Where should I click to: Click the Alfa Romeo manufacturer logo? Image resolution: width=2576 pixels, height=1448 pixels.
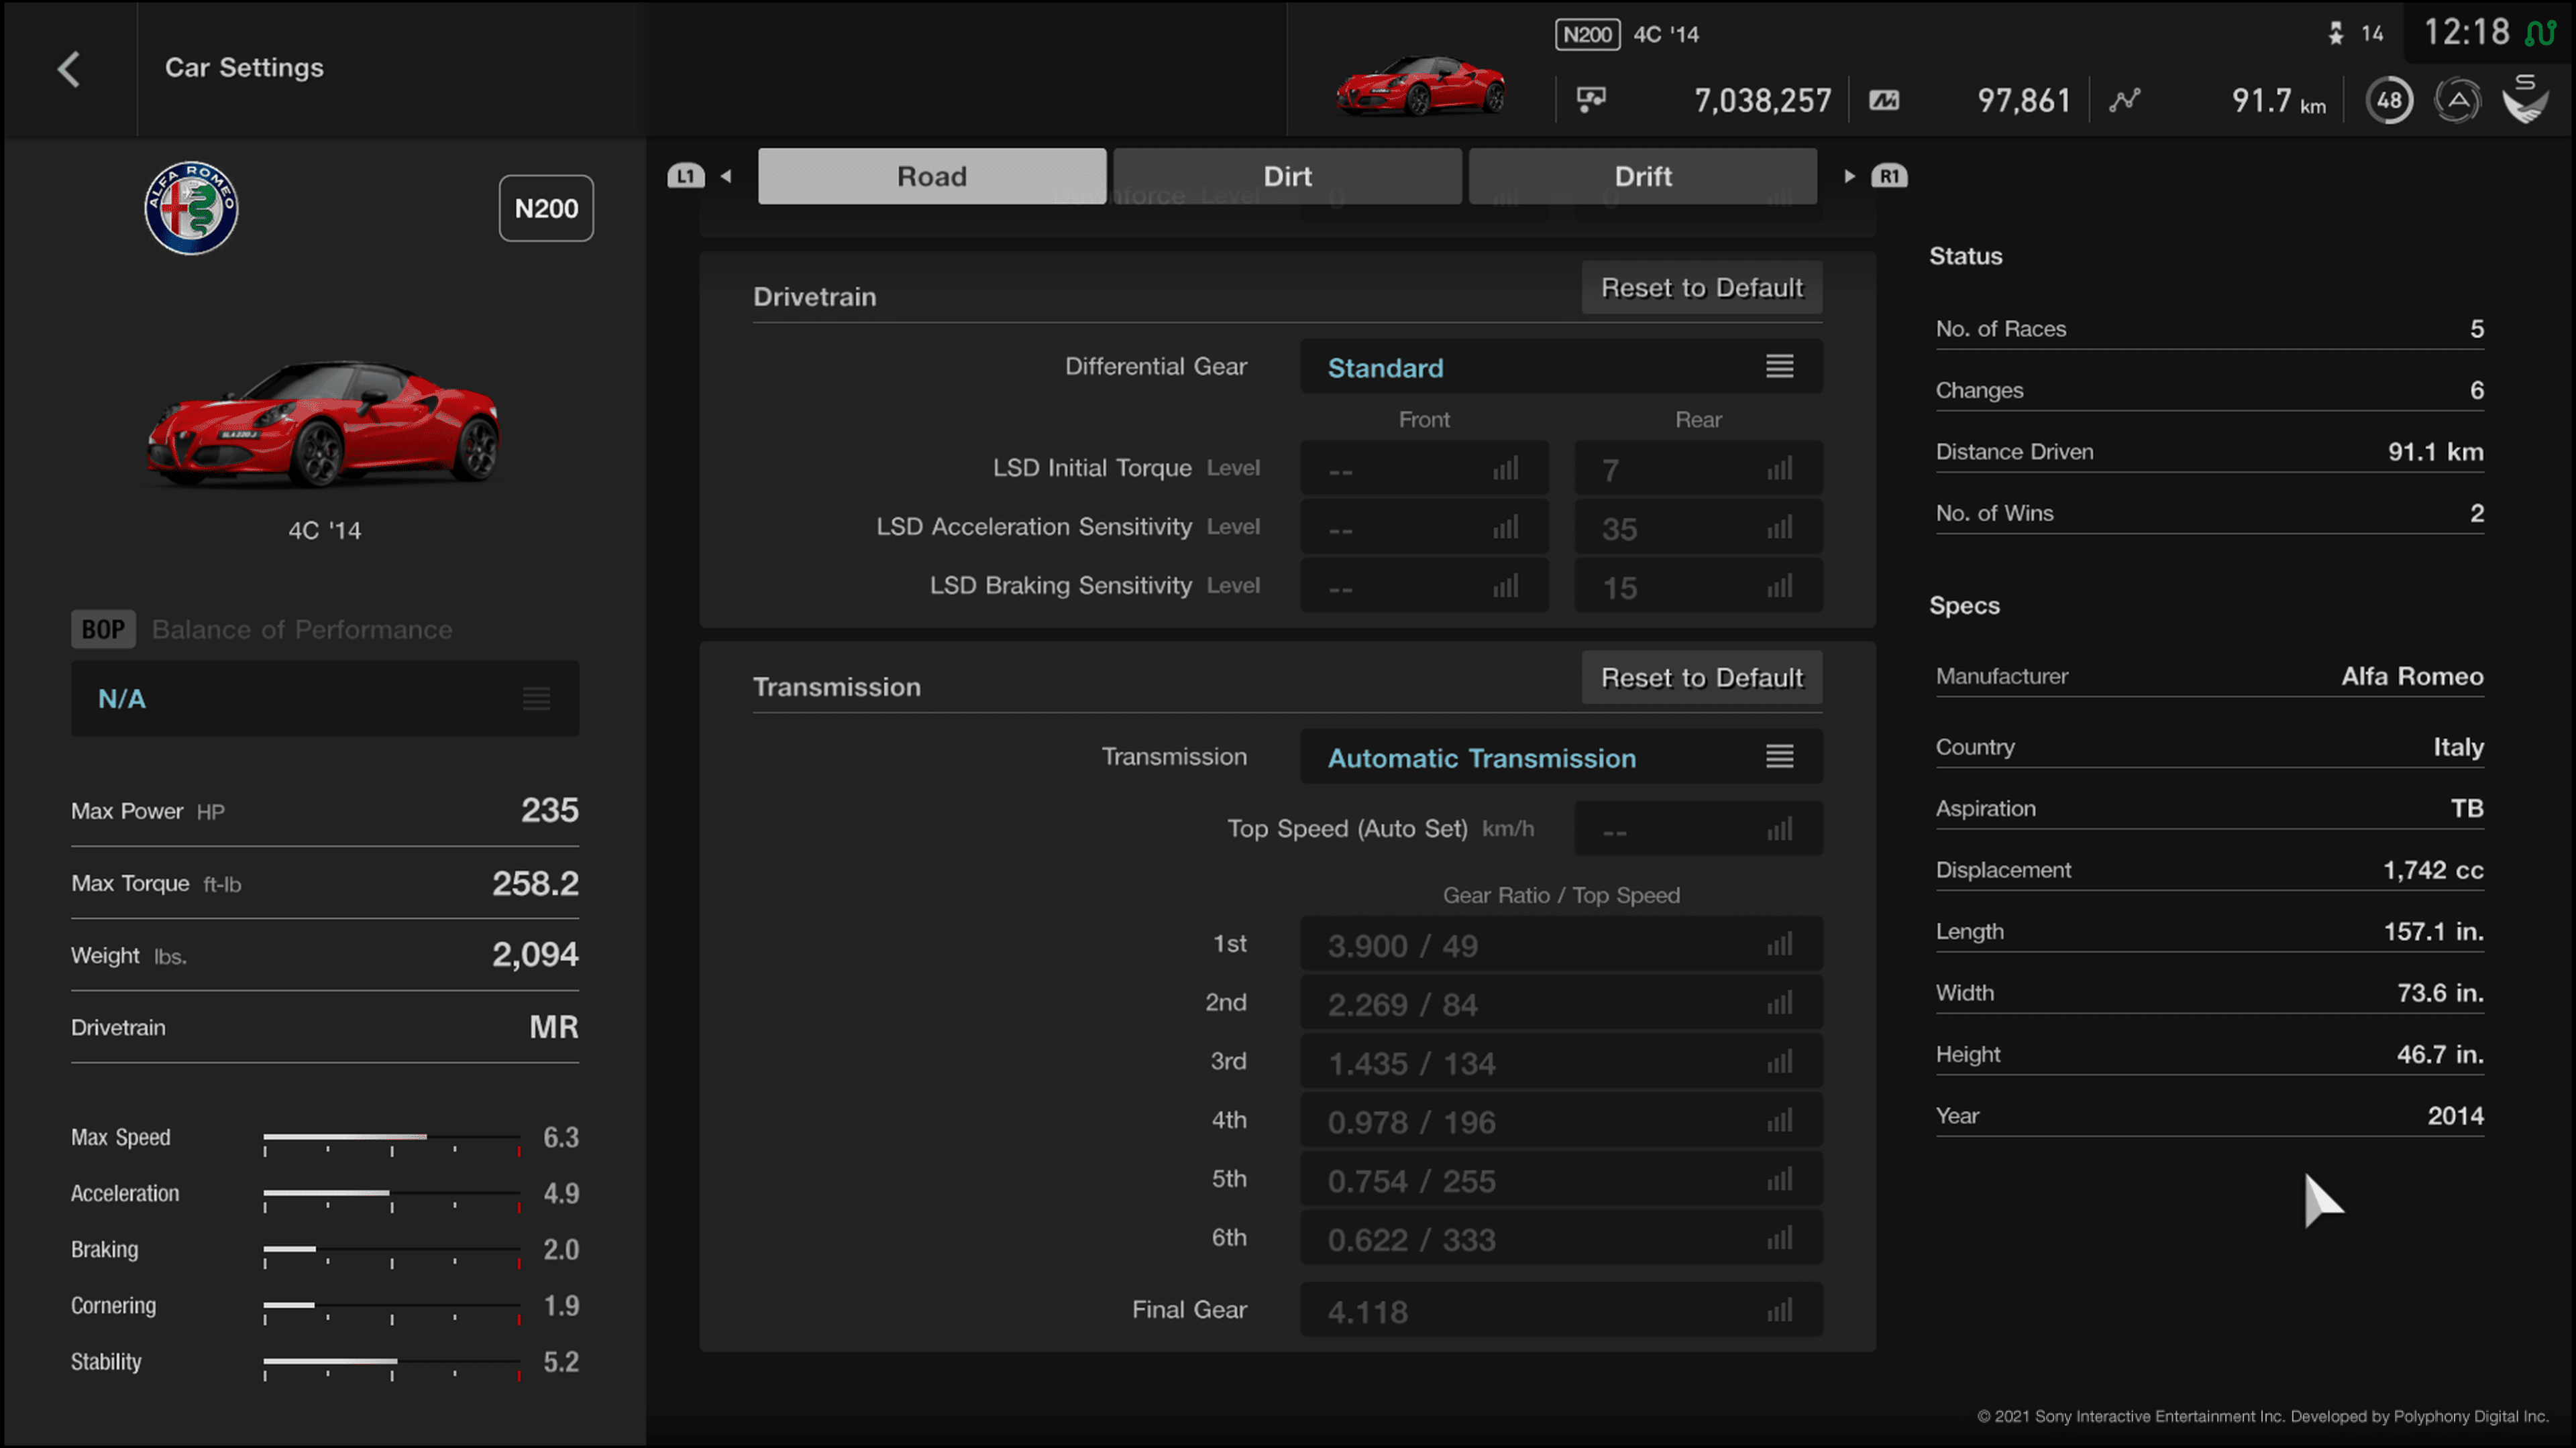(191, 208)
